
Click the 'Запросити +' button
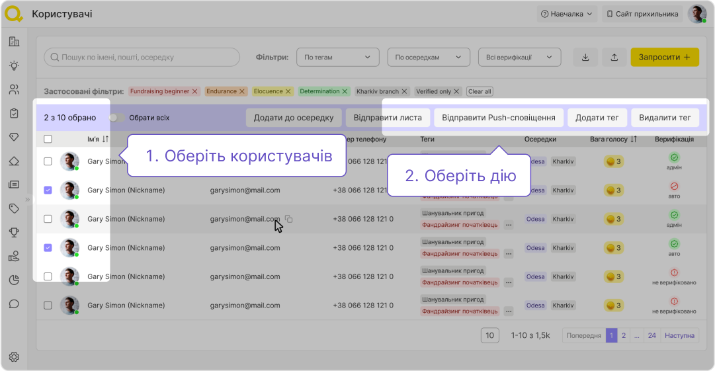coord(664,58)
